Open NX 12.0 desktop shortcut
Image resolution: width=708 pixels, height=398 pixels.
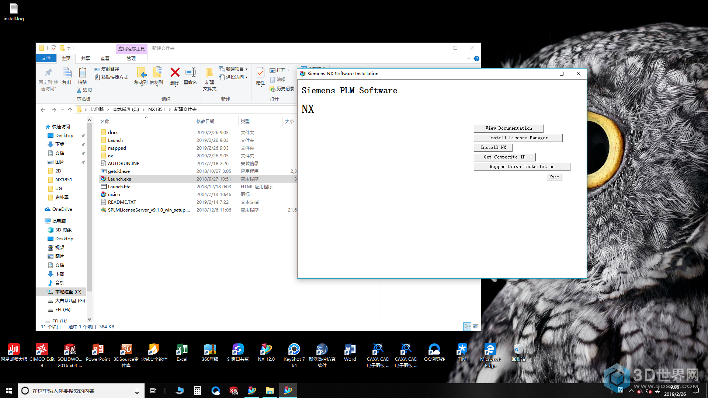pyautogui.click(x=266, y=353)
